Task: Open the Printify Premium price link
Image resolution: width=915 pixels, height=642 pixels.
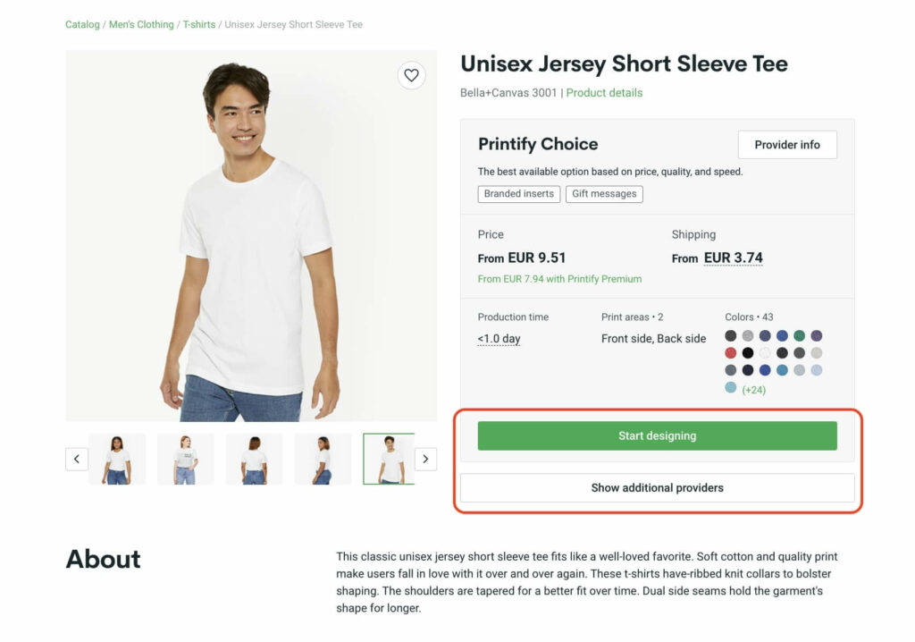Action: point(559,278)
